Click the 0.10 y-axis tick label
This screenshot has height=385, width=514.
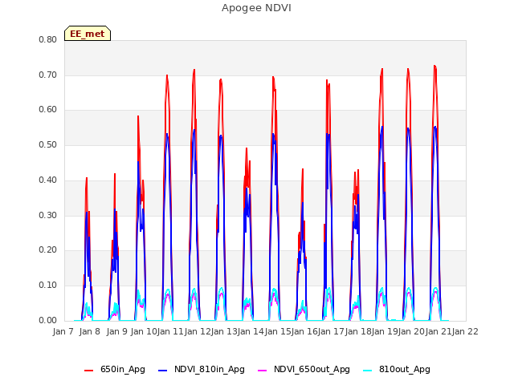click(x=48, y=286)
